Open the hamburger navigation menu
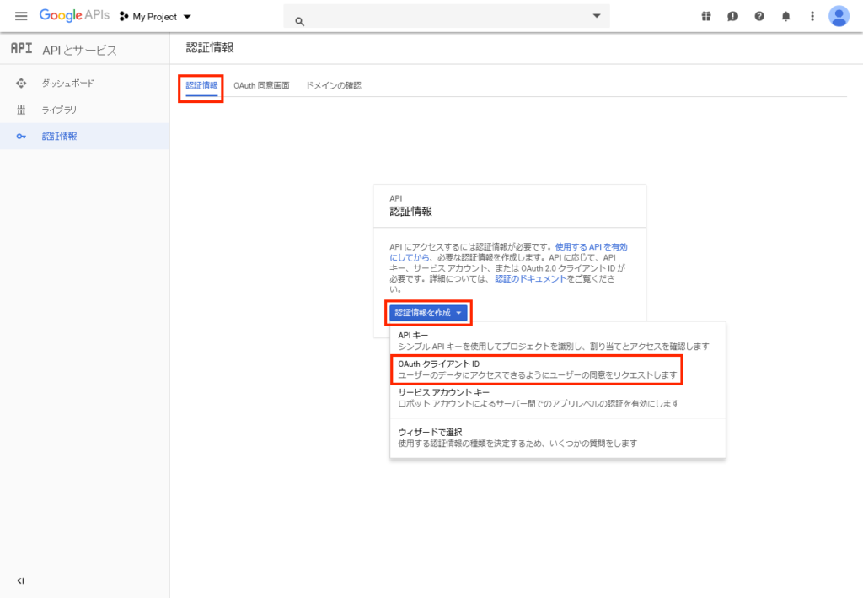The height and width of the screenshot is (598, 863). [x=21, y=16]
